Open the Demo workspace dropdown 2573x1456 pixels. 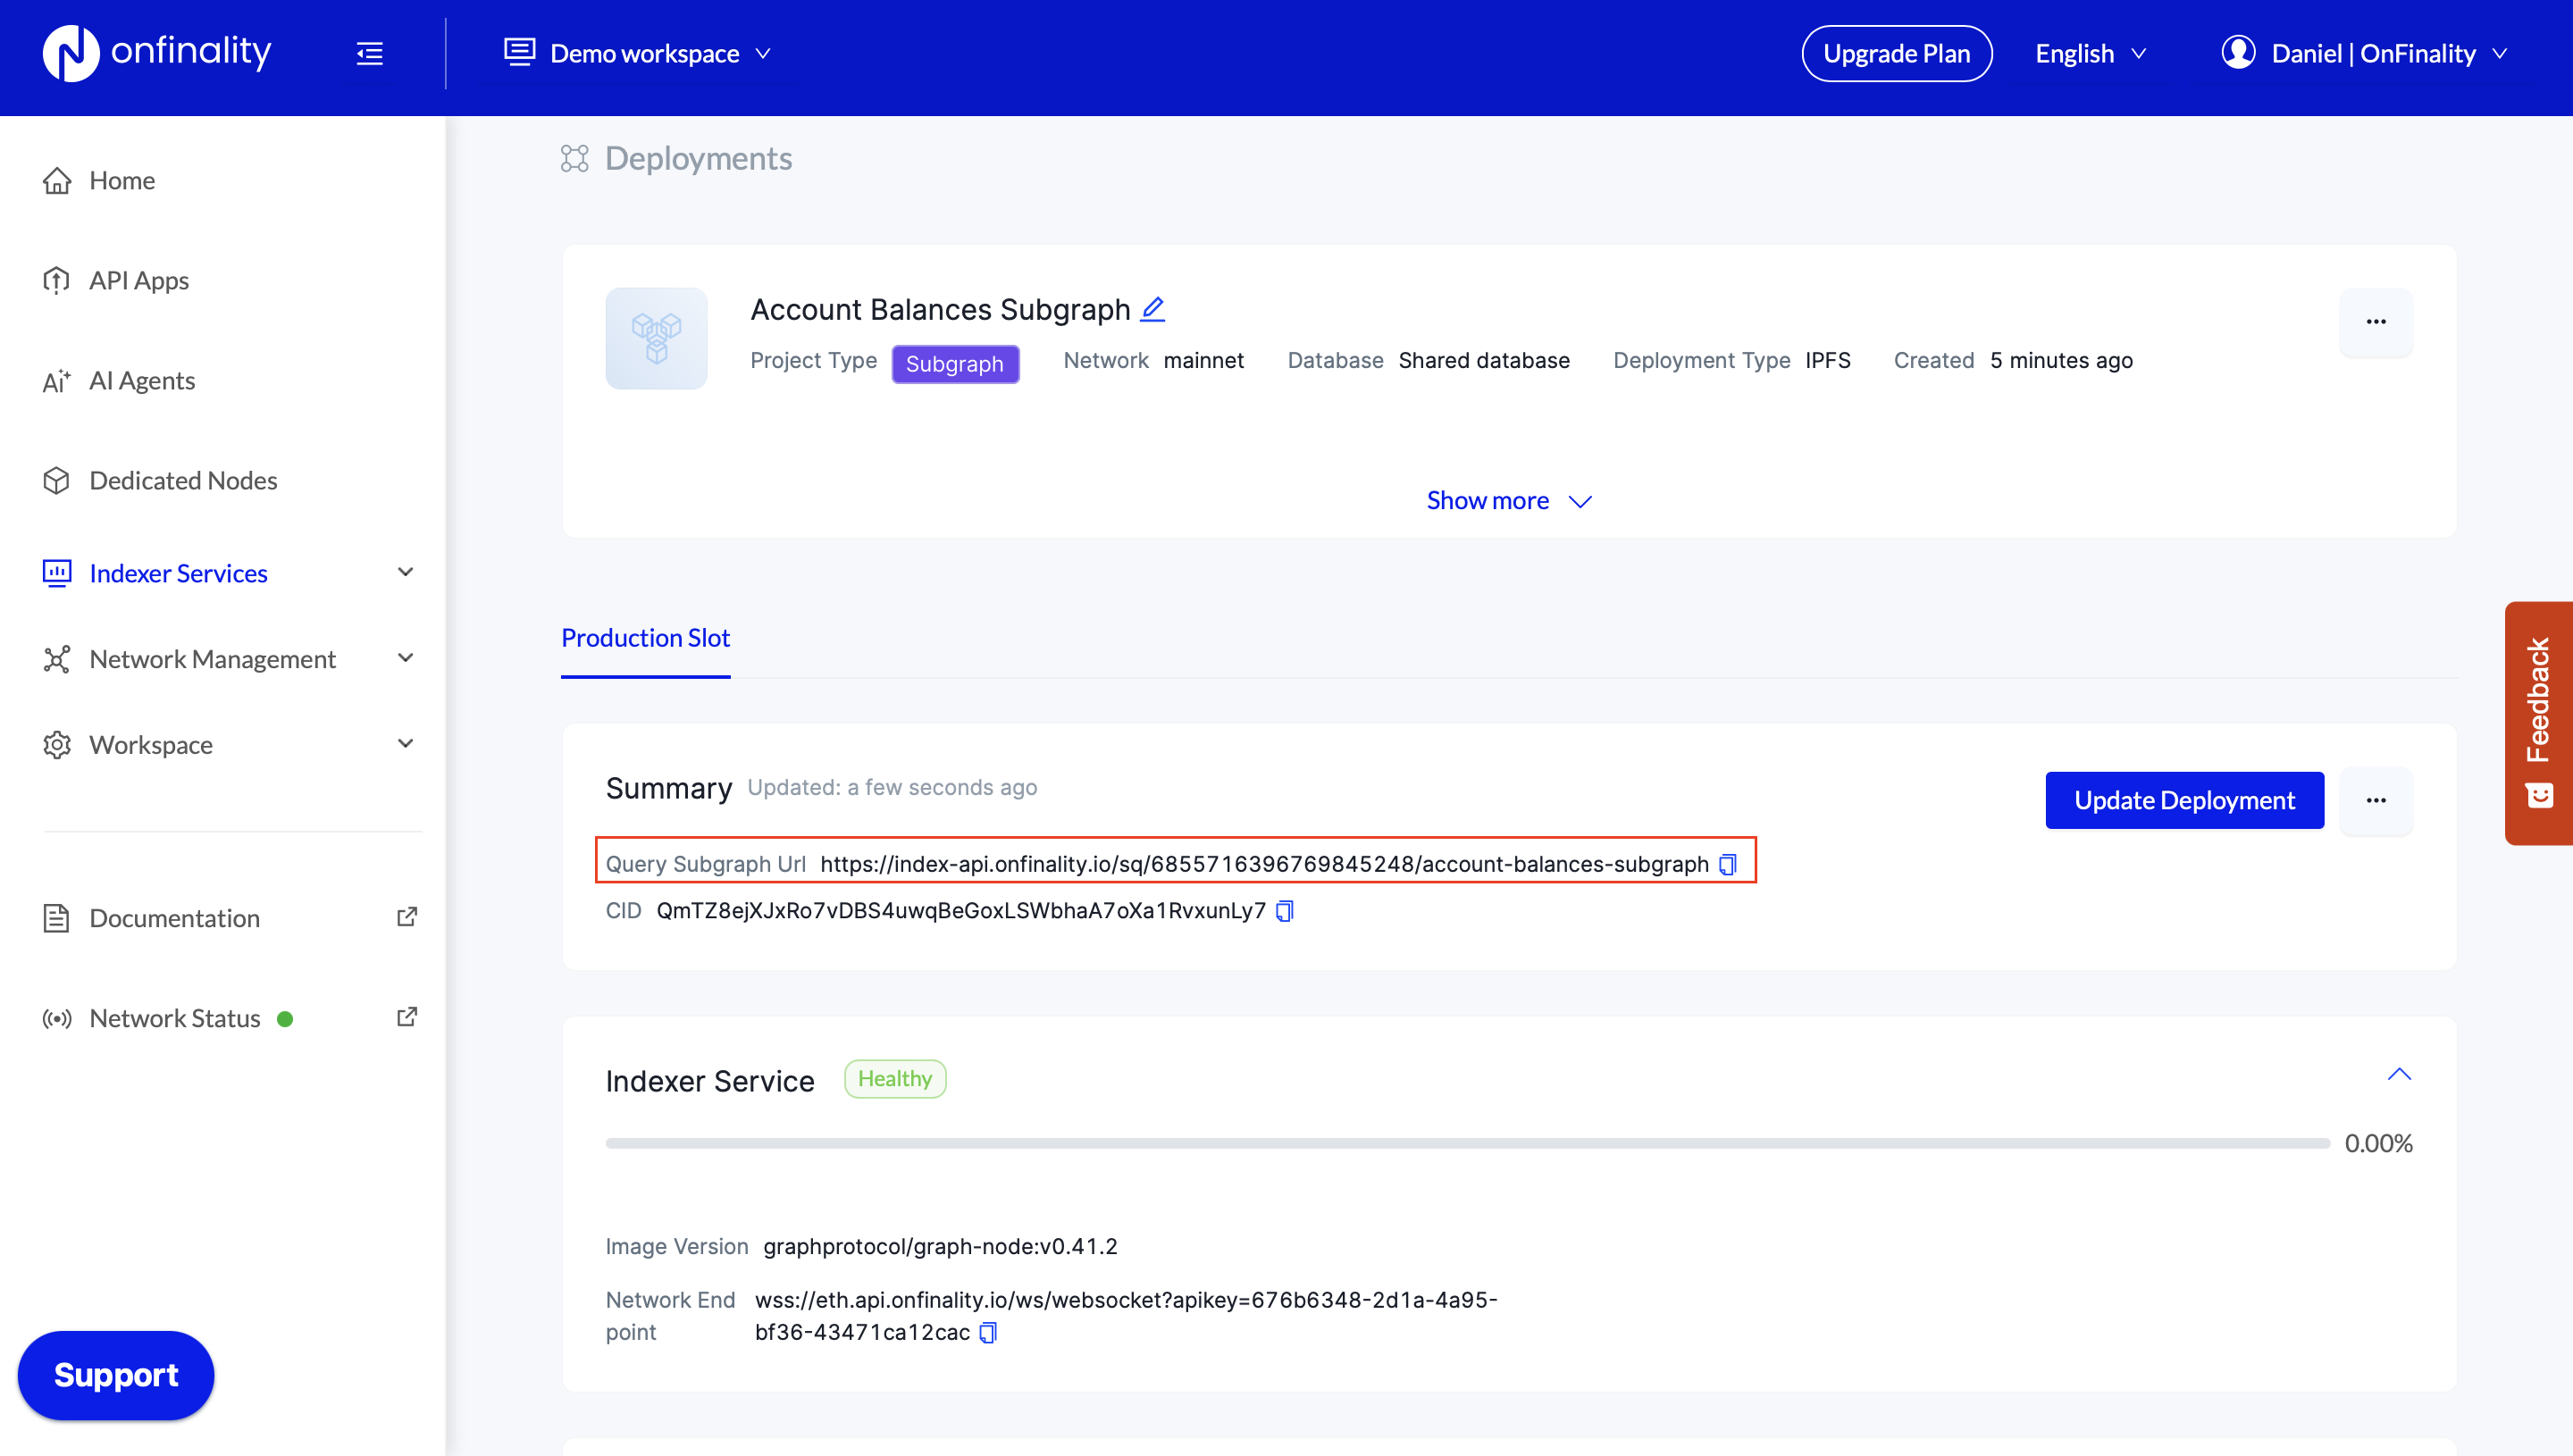pos(637,54)
